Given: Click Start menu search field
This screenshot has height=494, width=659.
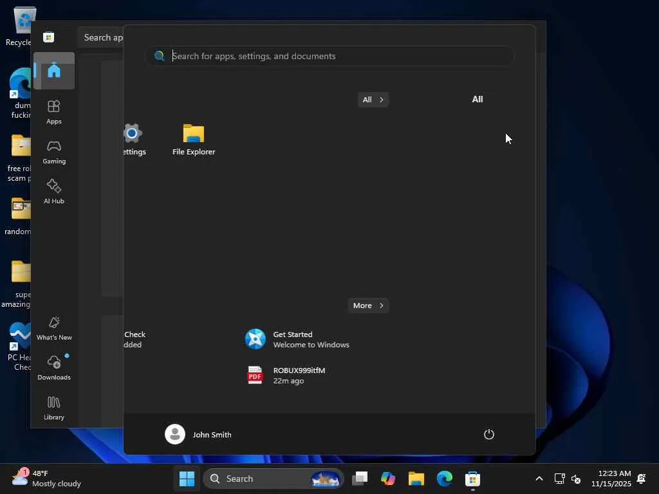Looking at the screenshot, I should pyautogui.click(x=329, y=56).
